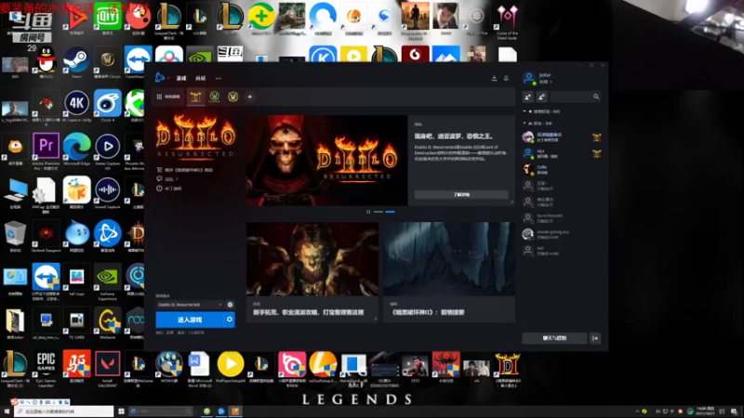Click the JoKer profile avatar
Image resolution: width=744 pixels, height=418 pixels.
529,78
